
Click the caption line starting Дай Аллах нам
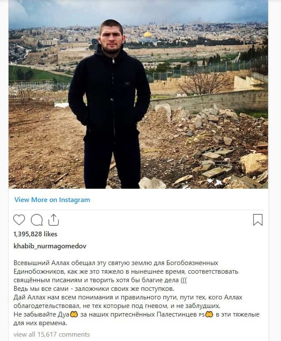tap(128, 297)
